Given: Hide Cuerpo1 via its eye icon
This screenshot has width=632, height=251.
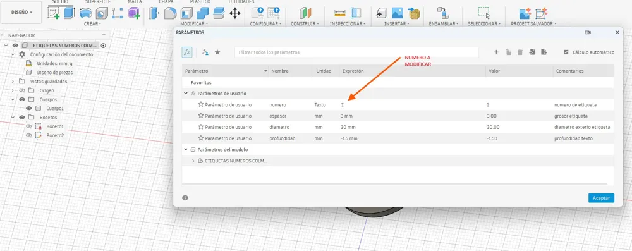Looking at the screenshot, I should [29, 109].
